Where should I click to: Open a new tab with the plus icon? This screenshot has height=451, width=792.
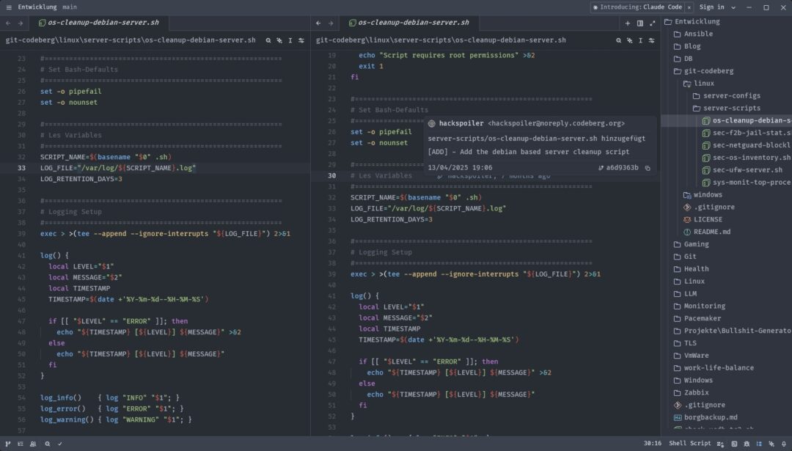coord(628,23)
